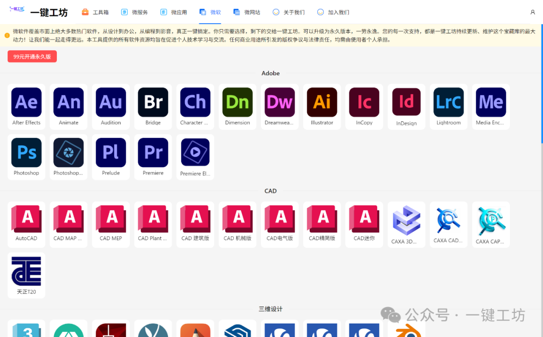
Task: Go to the 微网站 tab
Action: coord(247,12)
